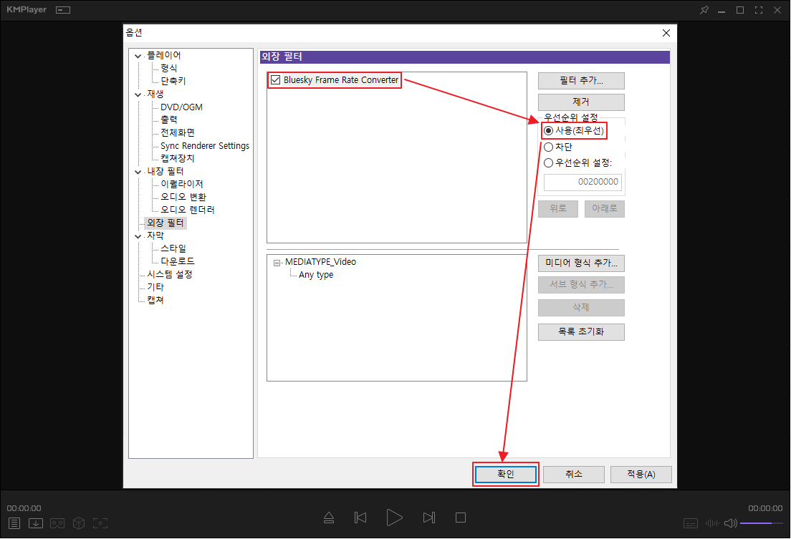This screenshot has height=539, width=791.
Task: Select the 차단 radio button
Action: (548, 147)
